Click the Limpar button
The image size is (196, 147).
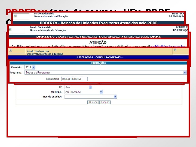(x=105, y=102)
